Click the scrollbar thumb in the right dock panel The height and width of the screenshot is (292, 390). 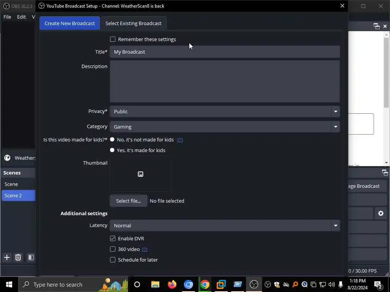(386, 72)
